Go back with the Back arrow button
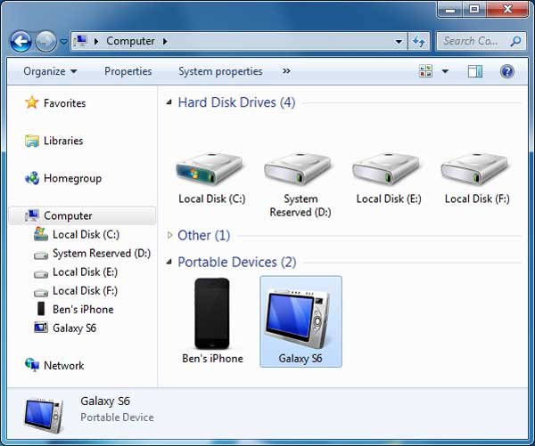Image resolution: width=535 pixels, height=446 pixels. pos(21,41)
